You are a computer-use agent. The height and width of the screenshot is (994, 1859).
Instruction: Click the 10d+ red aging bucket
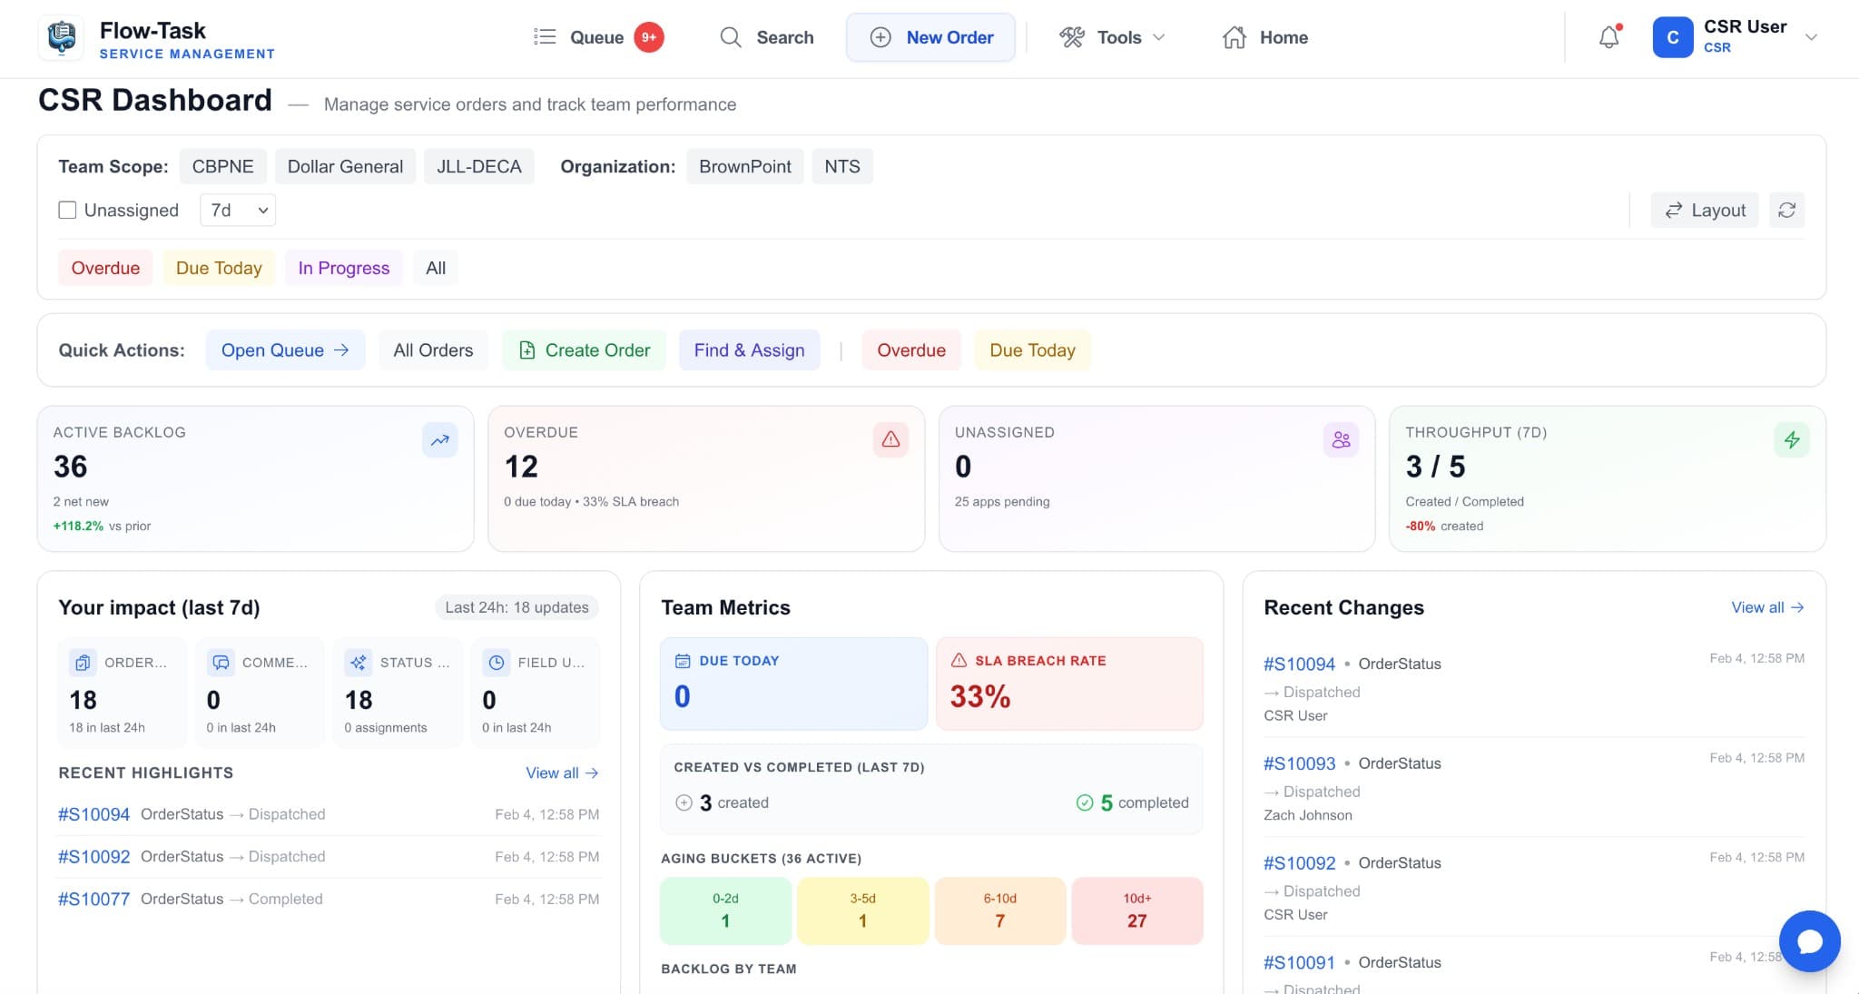[1136, 910]
